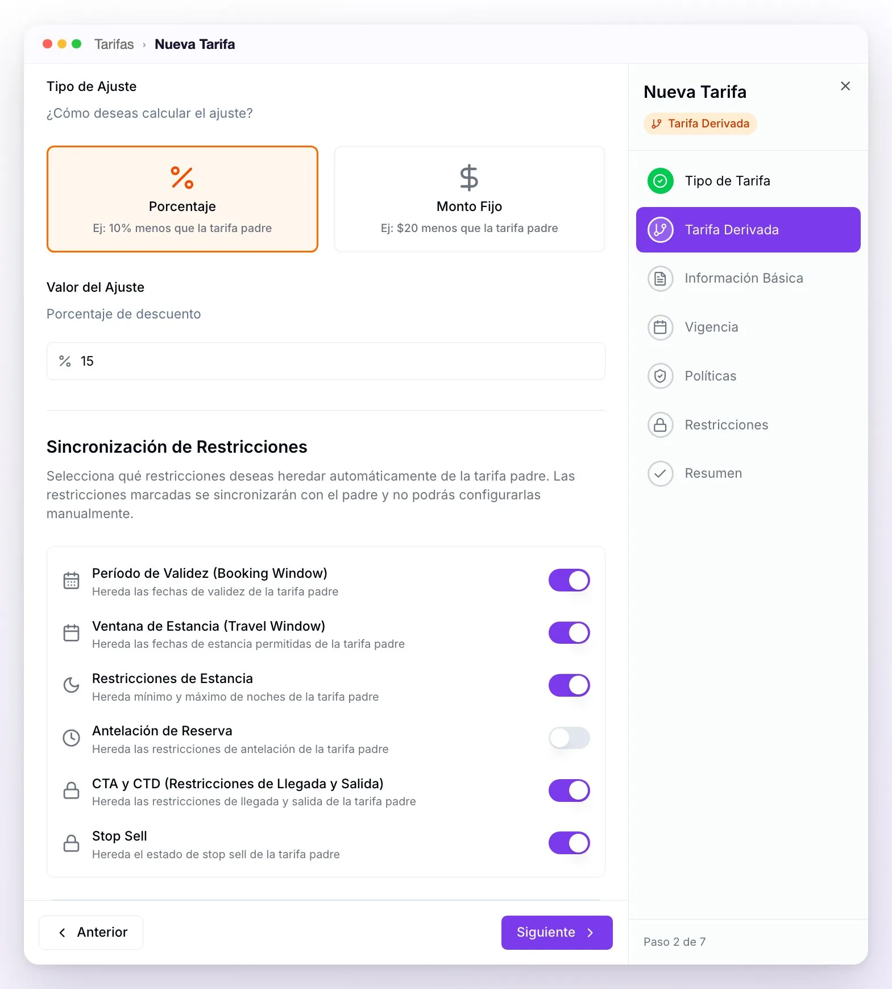Click the green check icon for Tipo de Tarifa
The width and height of the screenshot is (892, 989).
pos(660,181)
